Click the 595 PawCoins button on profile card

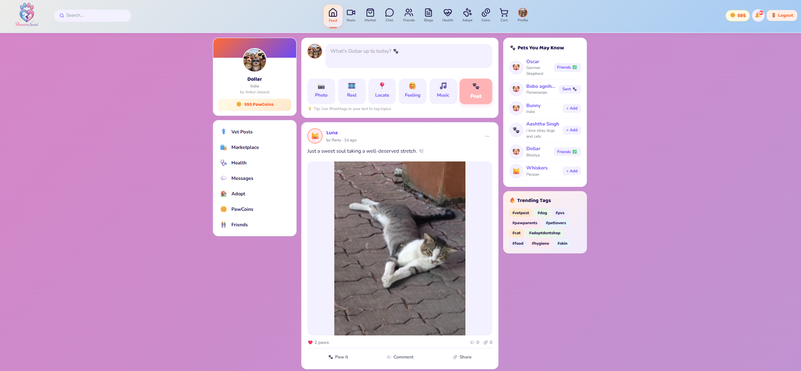[x=255, y=105]
